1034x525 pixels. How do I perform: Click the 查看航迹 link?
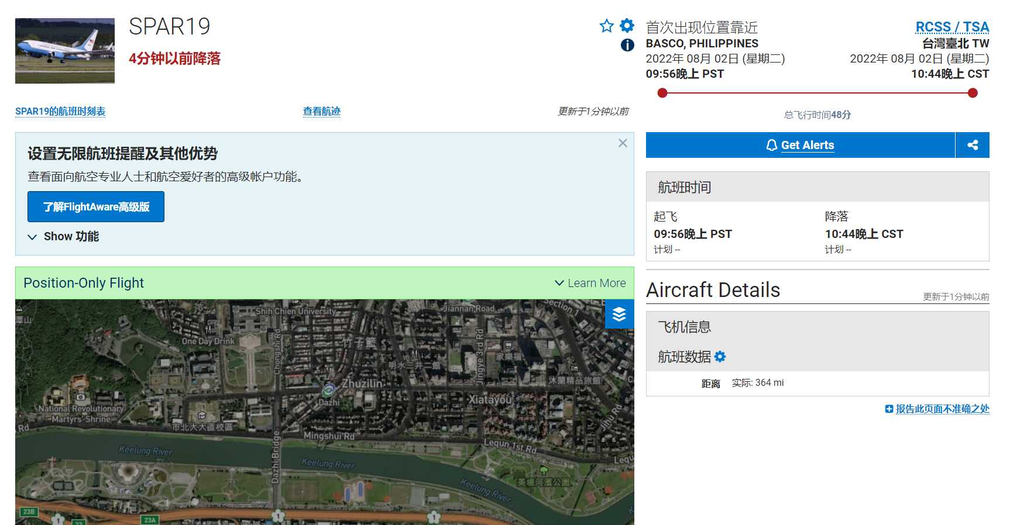(322, 111)
